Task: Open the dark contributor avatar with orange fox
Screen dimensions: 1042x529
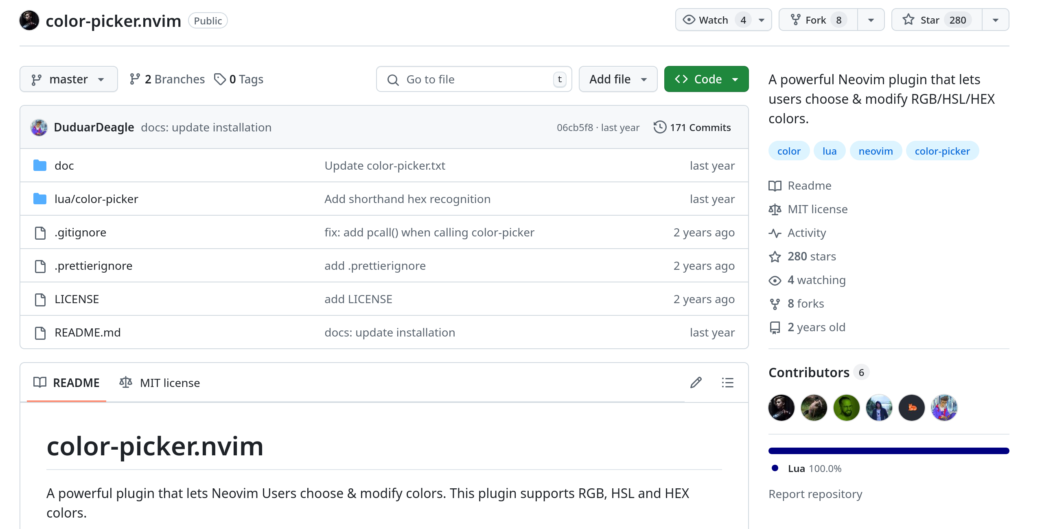Action: pyautogui.click(x=912, y=407)
